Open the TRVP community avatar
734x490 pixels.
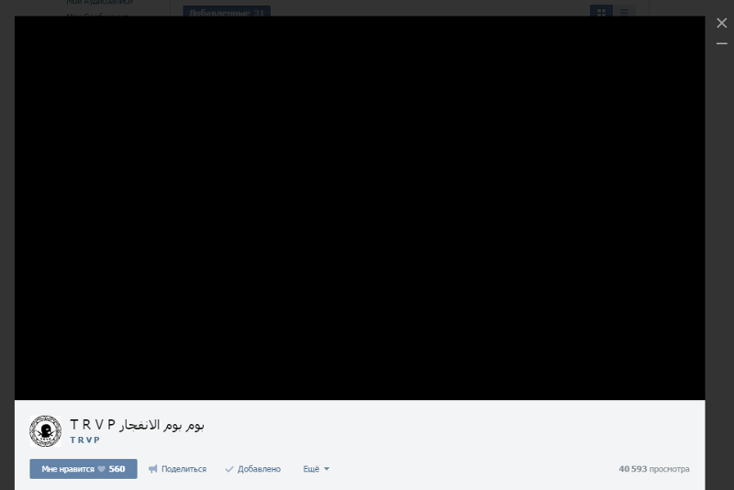pyautogui.click(x=45, y=431)
